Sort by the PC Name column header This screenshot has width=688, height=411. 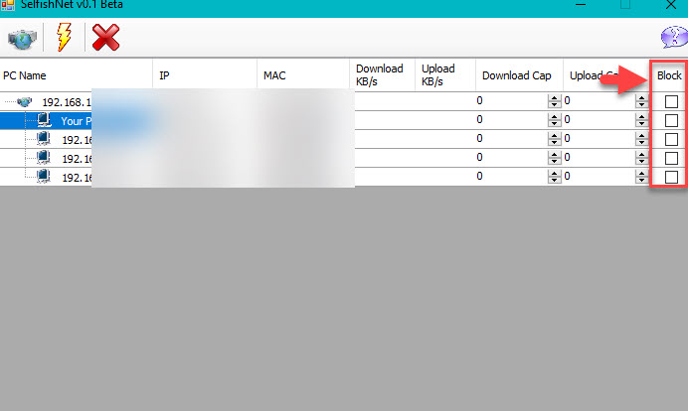(x=77, y=75)
